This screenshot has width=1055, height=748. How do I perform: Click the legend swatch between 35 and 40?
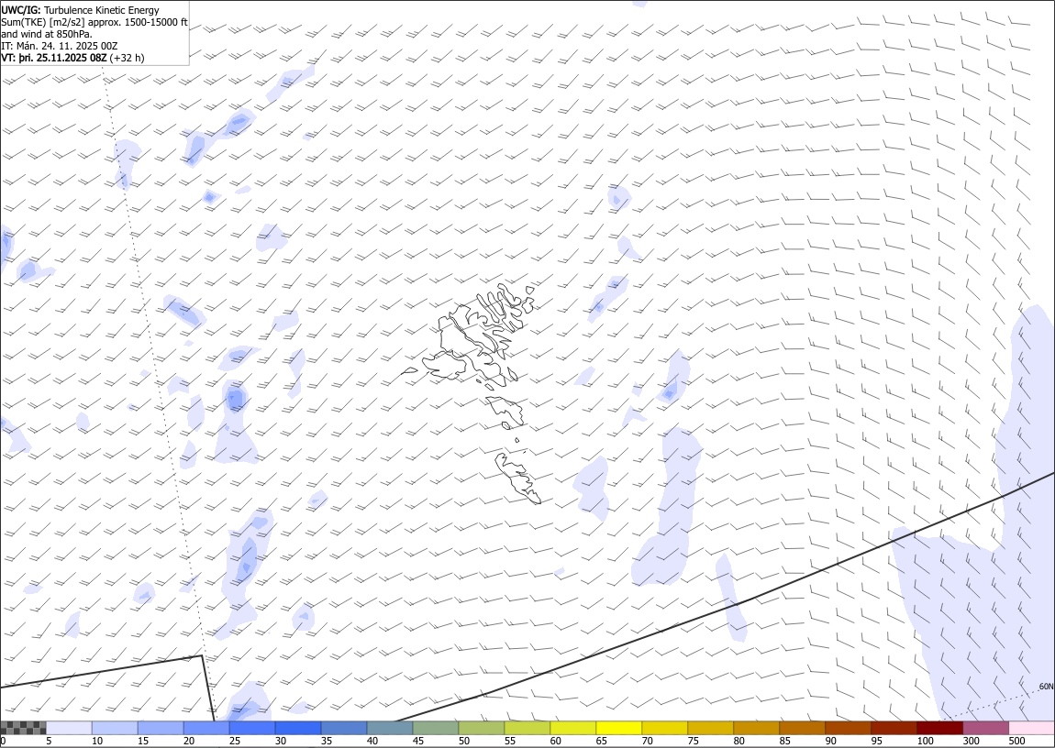(x=344, y=728)
